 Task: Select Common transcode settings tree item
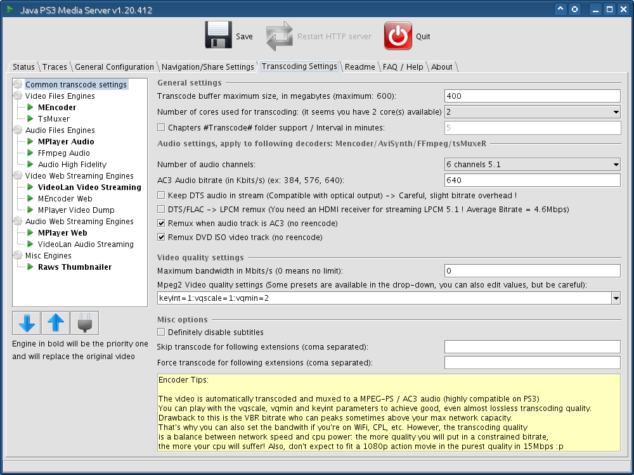pyautogui.click(x=76, y=84)
